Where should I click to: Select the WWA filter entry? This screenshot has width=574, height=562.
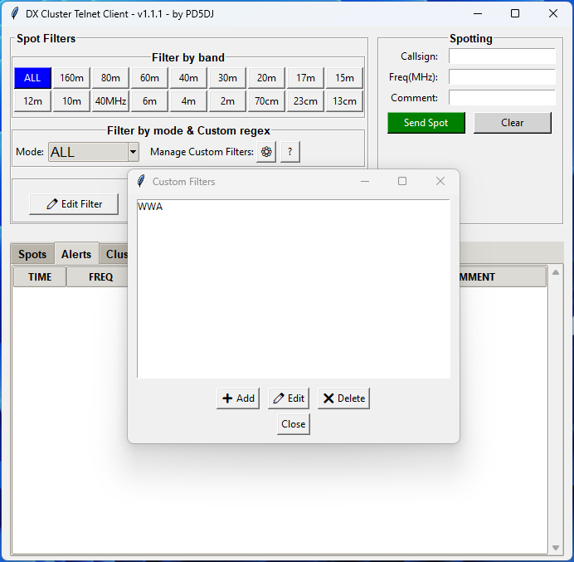[150, 207]
